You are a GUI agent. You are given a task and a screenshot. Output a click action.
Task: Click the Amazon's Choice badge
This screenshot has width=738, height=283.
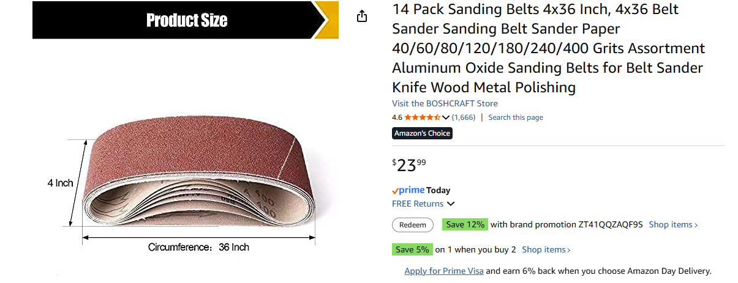(422, 133)
